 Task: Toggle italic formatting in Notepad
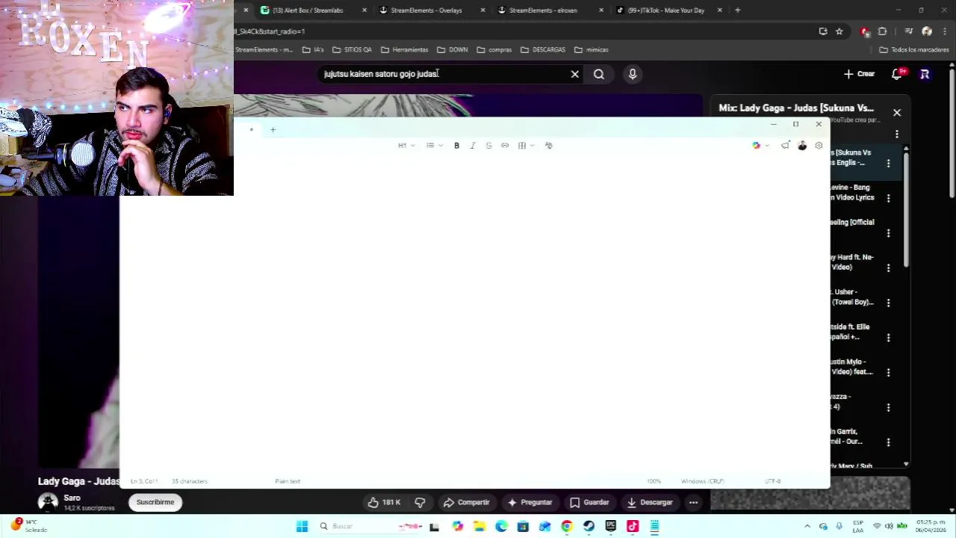pos(473,146)
